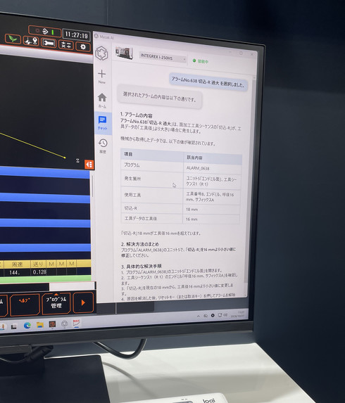The width and height of the screenshot is (345, 403).
Task: Click the taskbar date and time
Action: 238,314
